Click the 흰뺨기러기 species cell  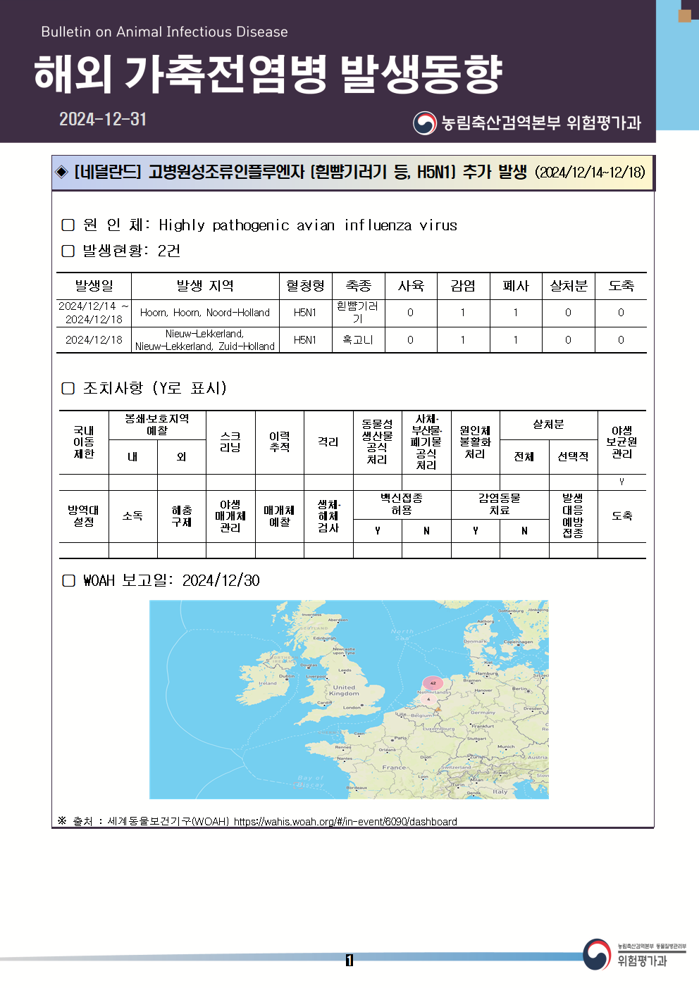[358, 313]
